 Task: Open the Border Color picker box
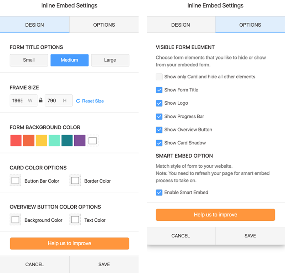coord(75,181)
